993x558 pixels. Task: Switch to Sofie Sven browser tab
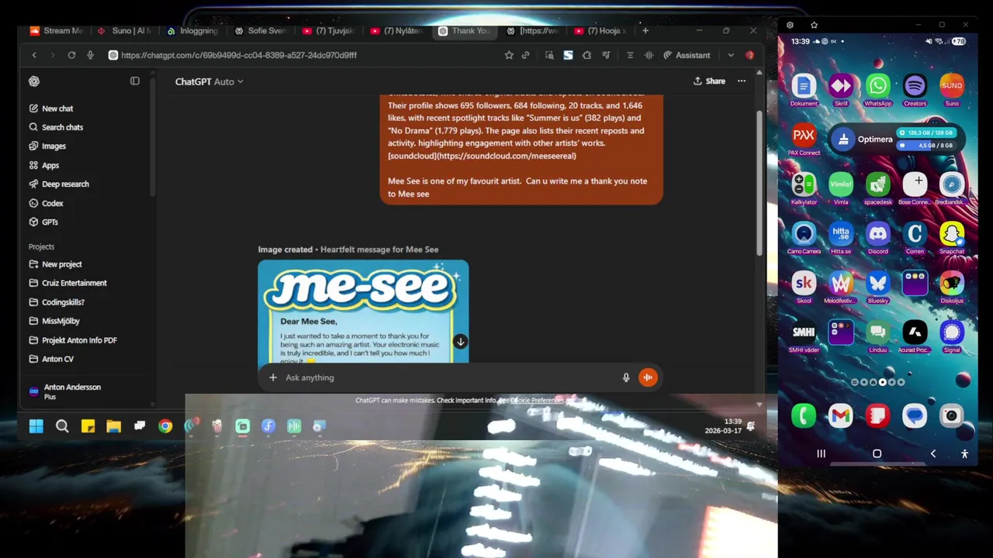261,31
